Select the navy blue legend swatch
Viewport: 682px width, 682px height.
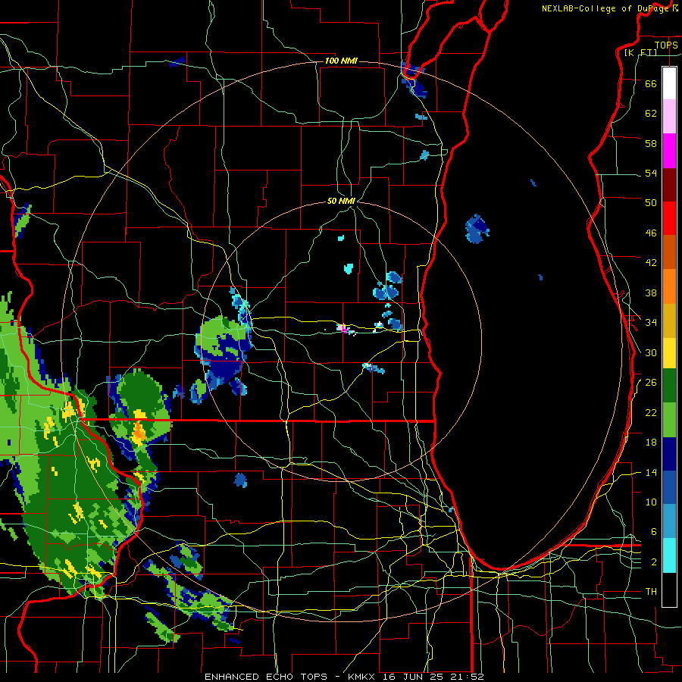(669, 454)
